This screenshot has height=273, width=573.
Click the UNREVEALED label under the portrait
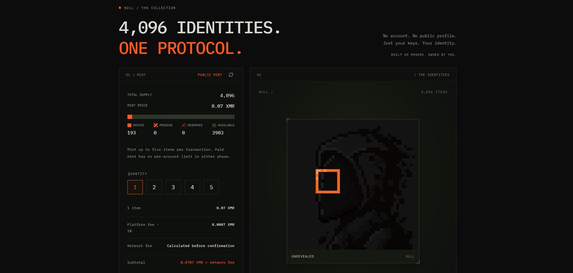[303, 256]
